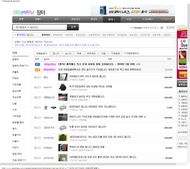Open the white iPad thumbnail
The width and height of the screenshot is (190, 169).
63,77
